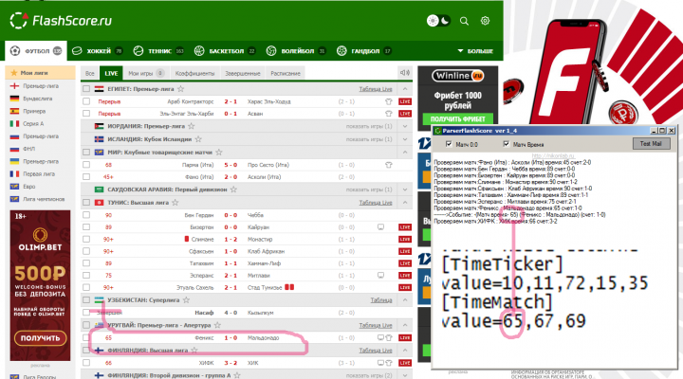
Task: Expand the Саудовская Аравия Первый дивизион games
Action: 405,189
